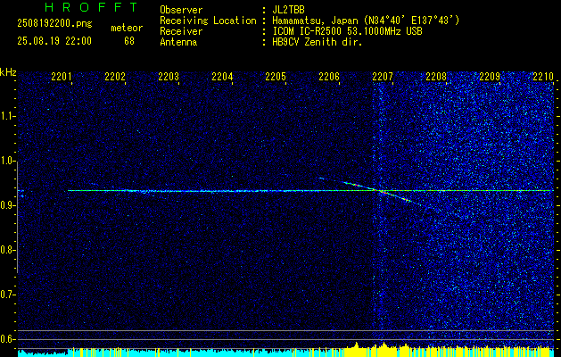561x357 pixels.
Task: Click the meteor count label
Action: [x=127, y=28]
